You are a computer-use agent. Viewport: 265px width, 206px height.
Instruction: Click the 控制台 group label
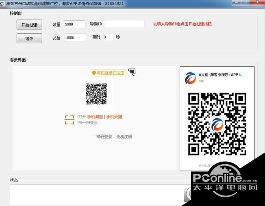pos(16,13)
